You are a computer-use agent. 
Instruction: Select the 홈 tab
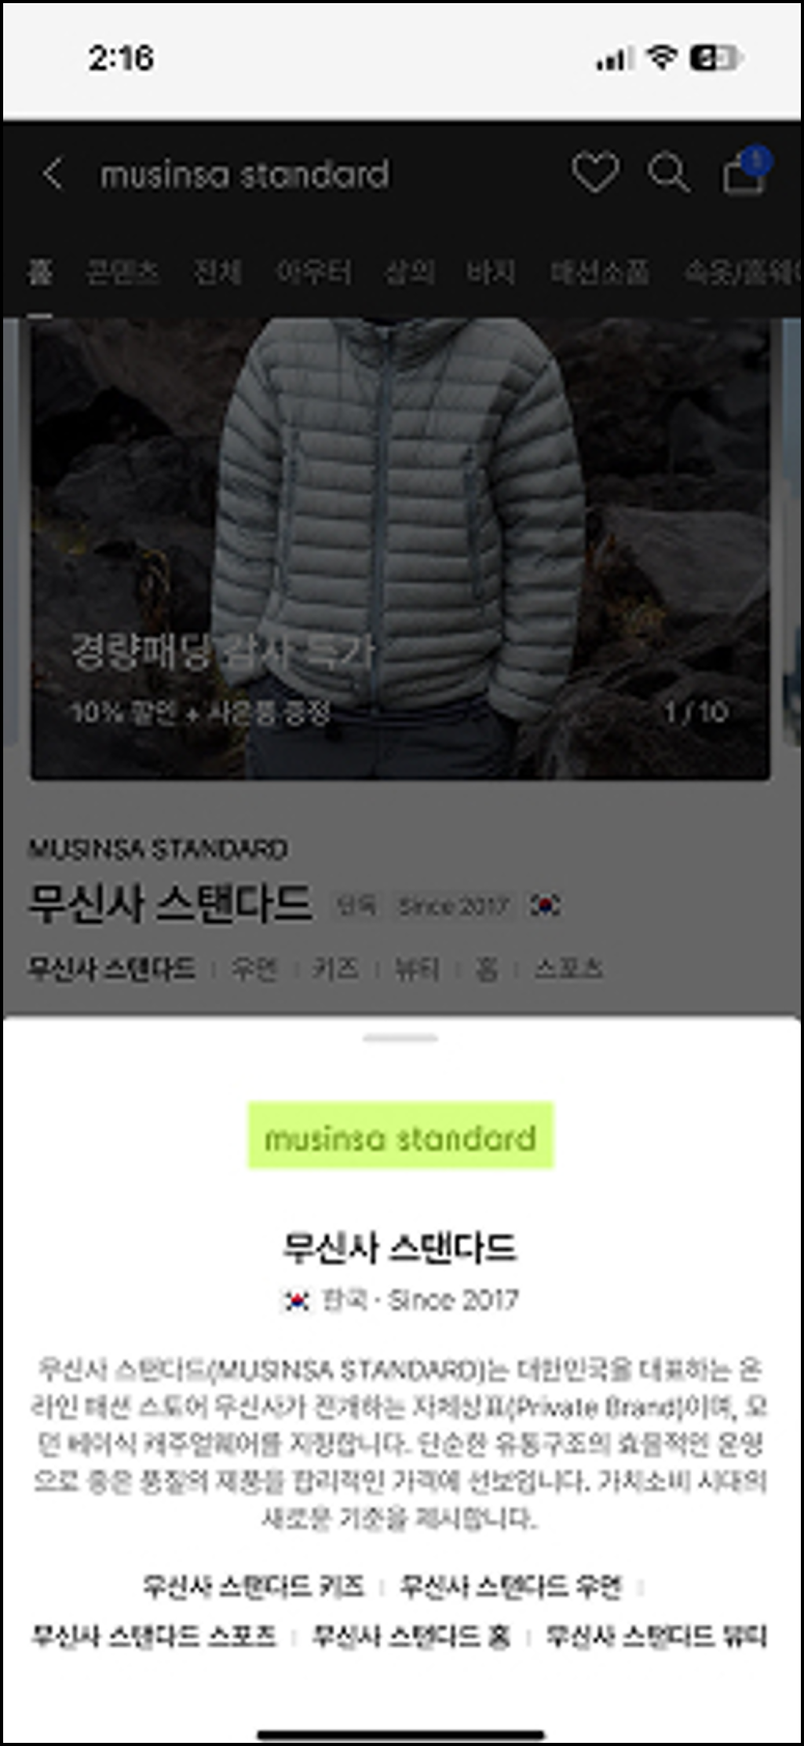click(40, 272)
